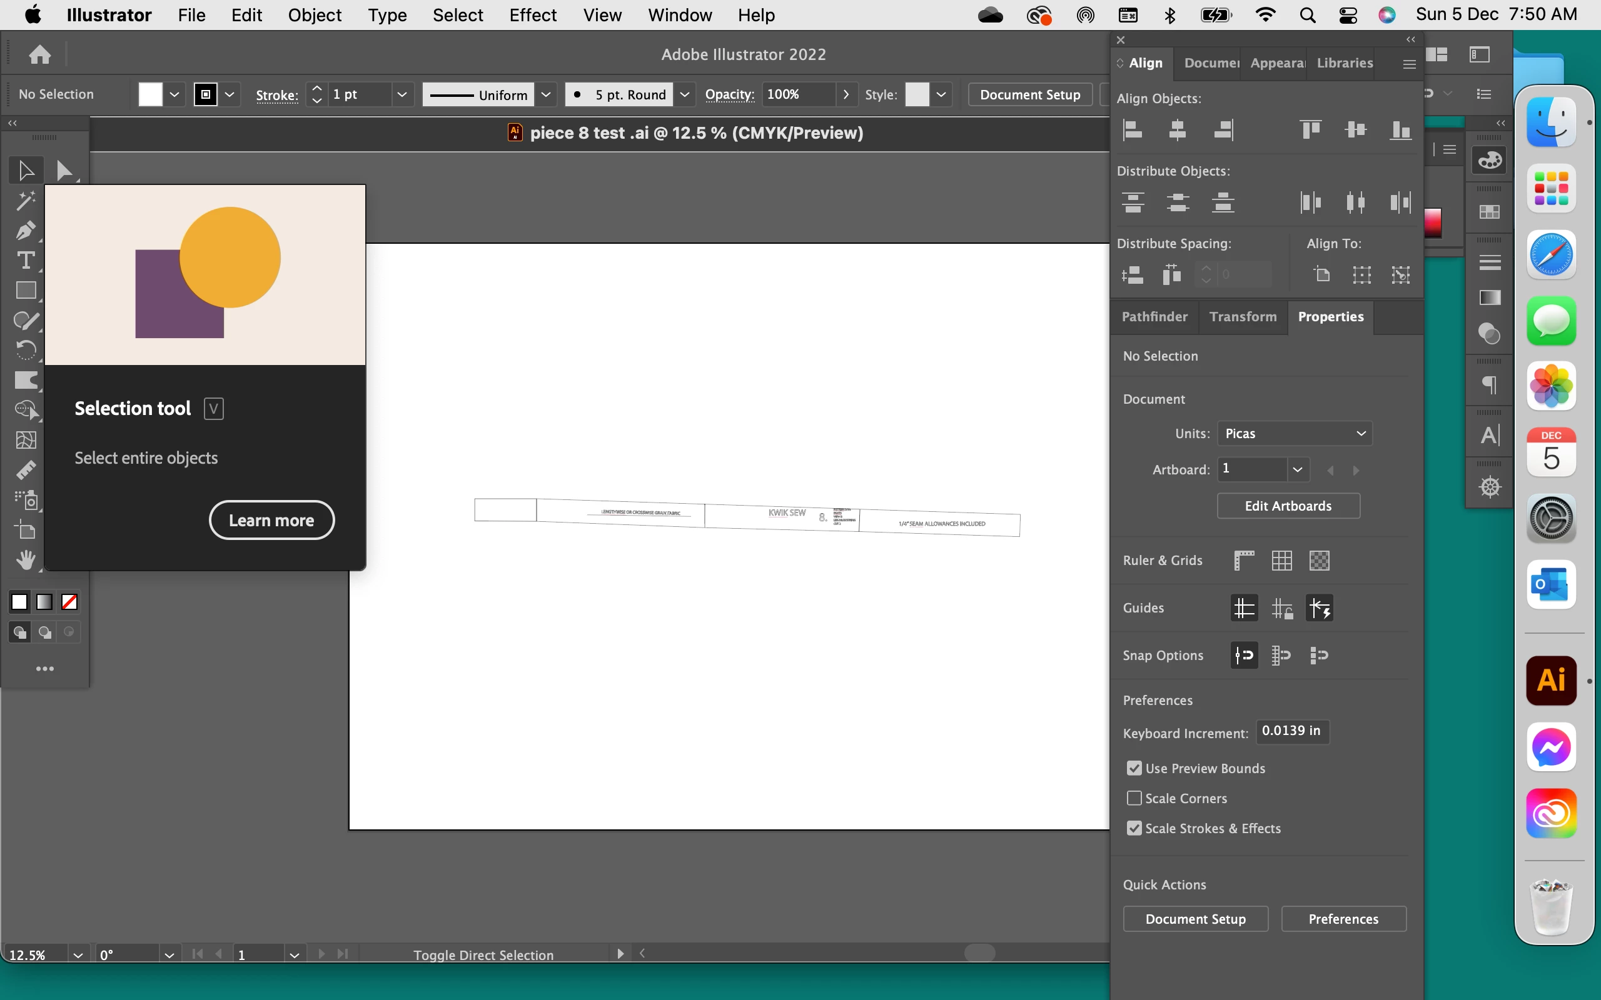Open the zoom level dropdown at 12.5%
Screen dimensions: 1601x1000
[x=78, y=954]
